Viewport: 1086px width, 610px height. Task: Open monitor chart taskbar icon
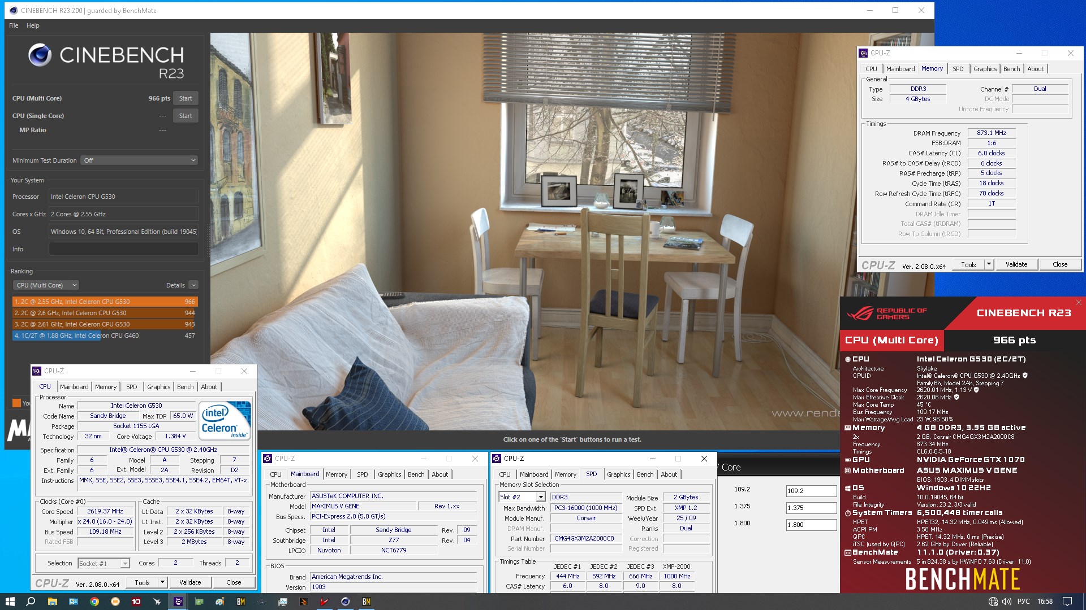coord(283,602)
